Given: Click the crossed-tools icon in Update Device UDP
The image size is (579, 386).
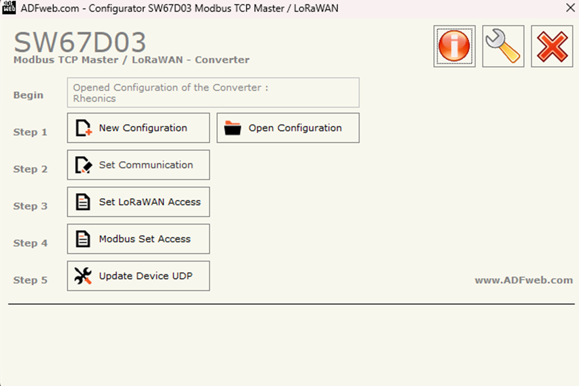Looking at the screenshot, I should (82, 276).
